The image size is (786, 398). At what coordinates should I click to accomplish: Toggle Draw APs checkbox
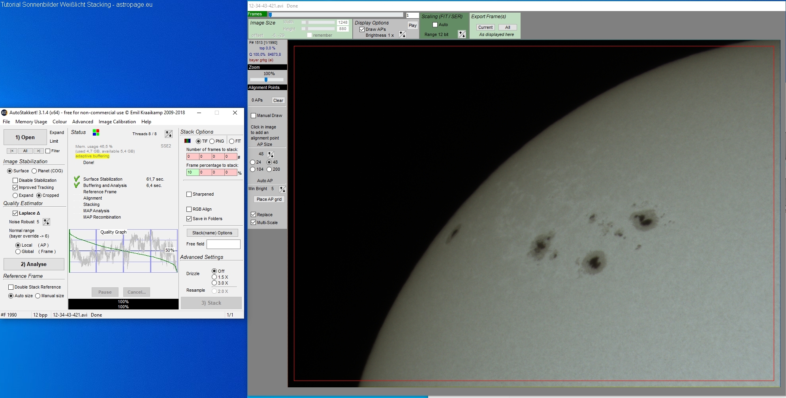click(x=362, y=29)
